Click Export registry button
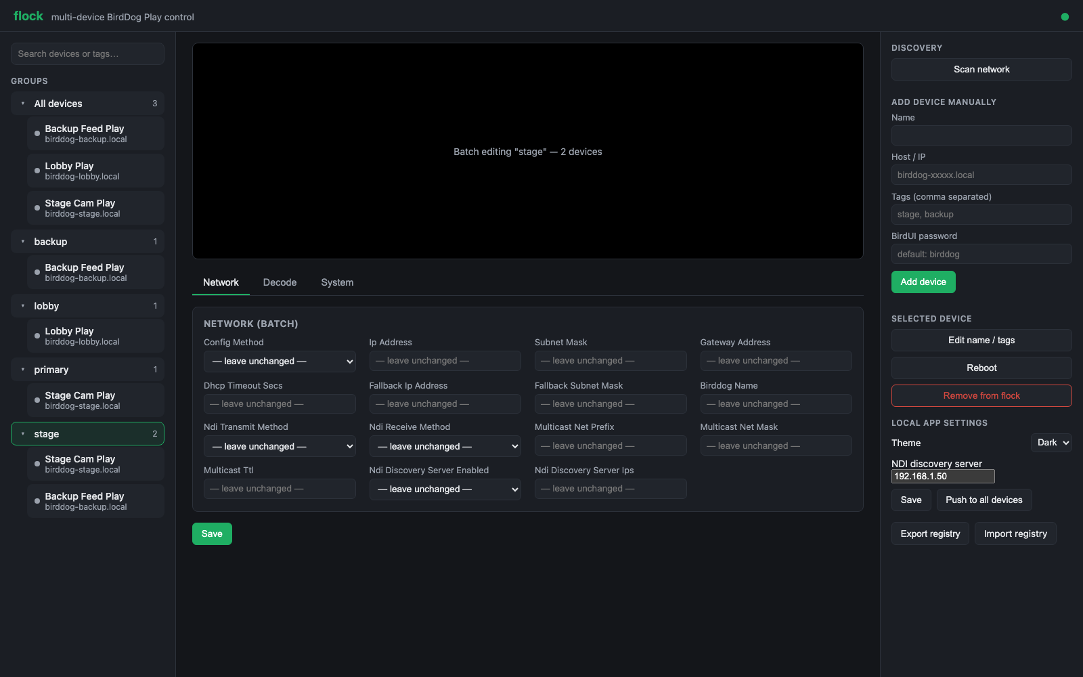This screenshot has width=1083, height=677. [x=930, y=533]
